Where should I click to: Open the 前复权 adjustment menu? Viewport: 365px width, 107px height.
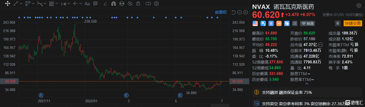click(x=221, y=12)
